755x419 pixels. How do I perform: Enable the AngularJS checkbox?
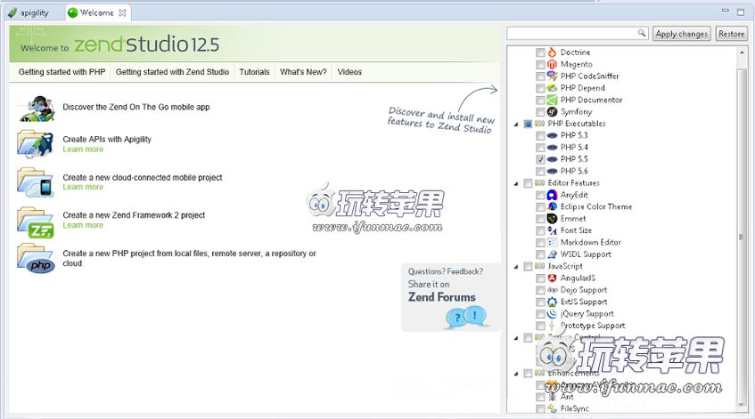click(540, 278)
